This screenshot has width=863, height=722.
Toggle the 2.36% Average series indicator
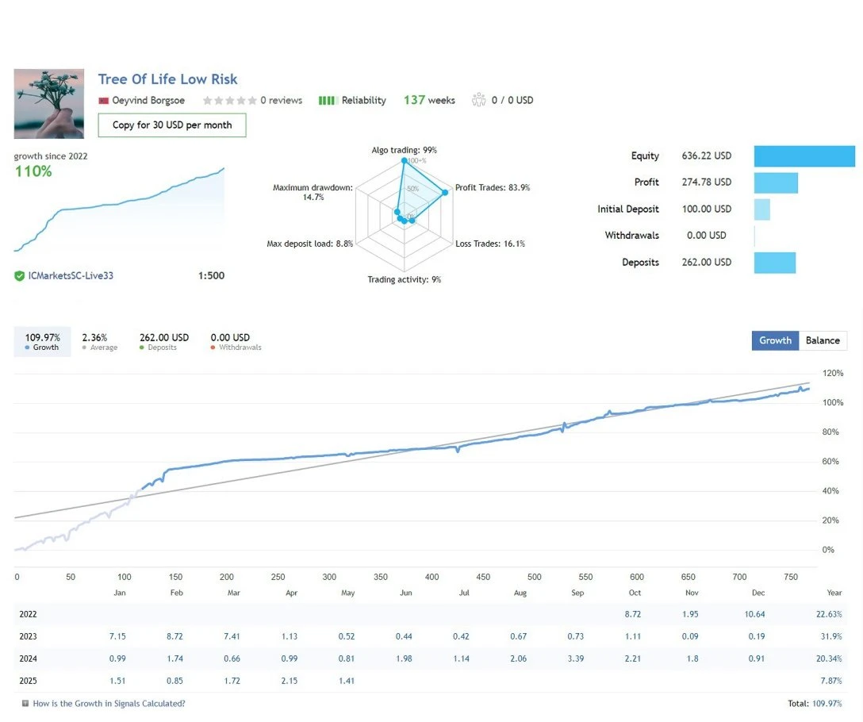pos(99,342)
